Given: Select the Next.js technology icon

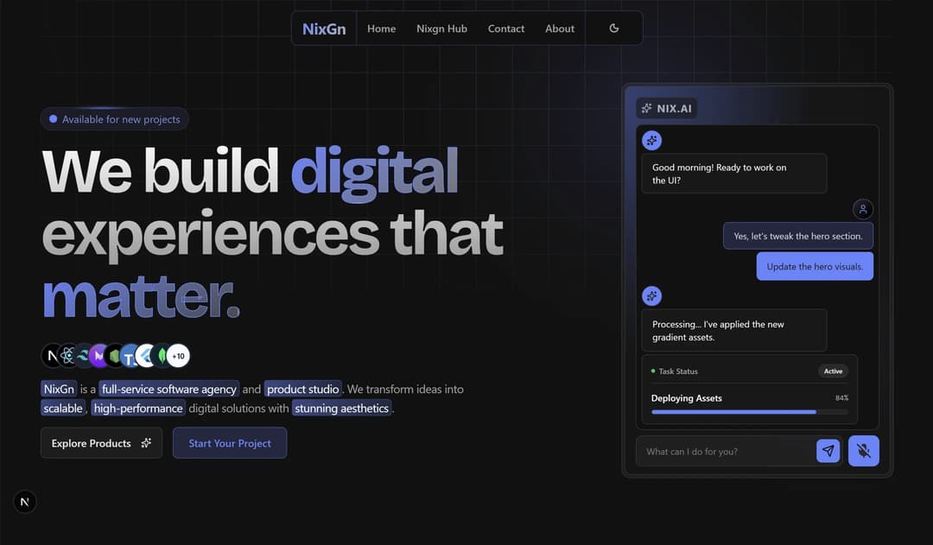Looking at the screenshot, I should [52, 355].
